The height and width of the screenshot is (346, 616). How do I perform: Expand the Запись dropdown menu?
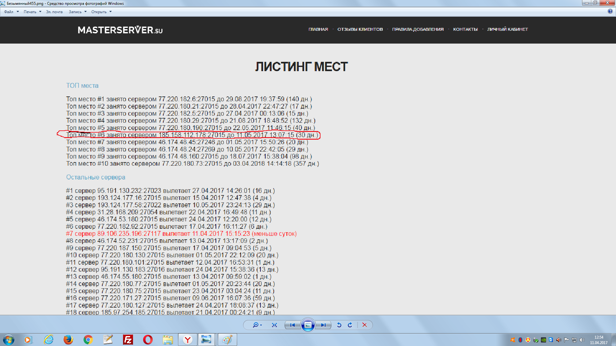tap(78, 12)
